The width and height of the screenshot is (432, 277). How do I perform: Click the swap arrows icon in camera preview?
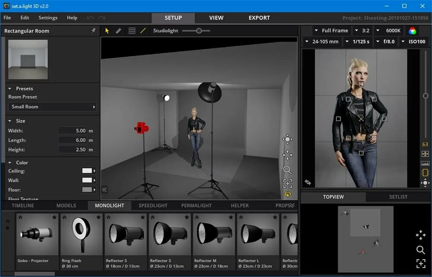click(x=308, y=182)
